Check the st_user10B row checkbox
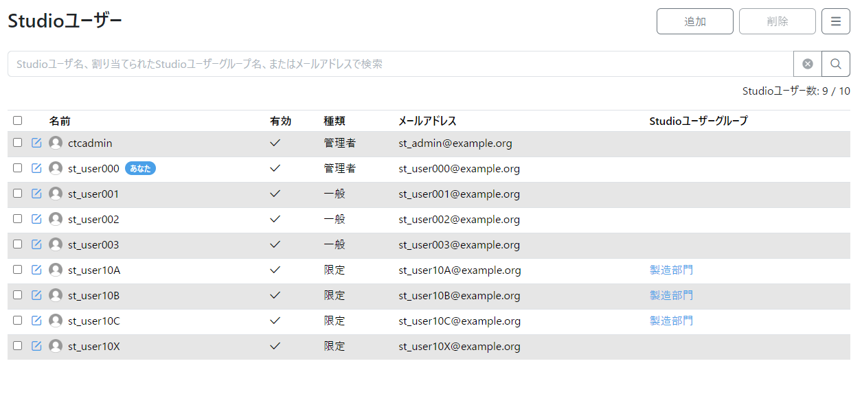 17,294
